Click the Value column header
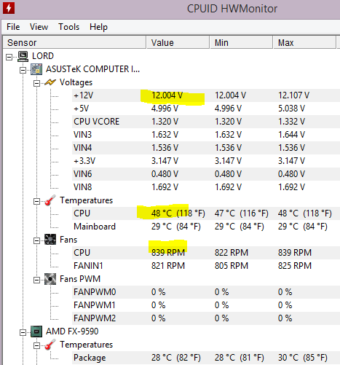 point(178,42)
